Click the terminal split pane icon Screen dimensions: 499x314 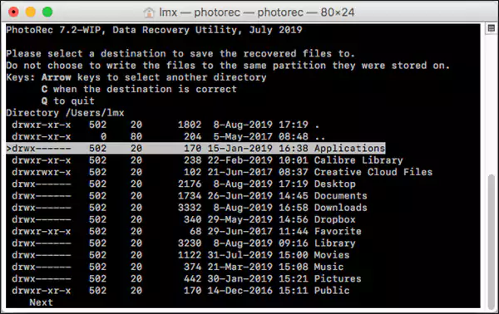pos(491,28)
